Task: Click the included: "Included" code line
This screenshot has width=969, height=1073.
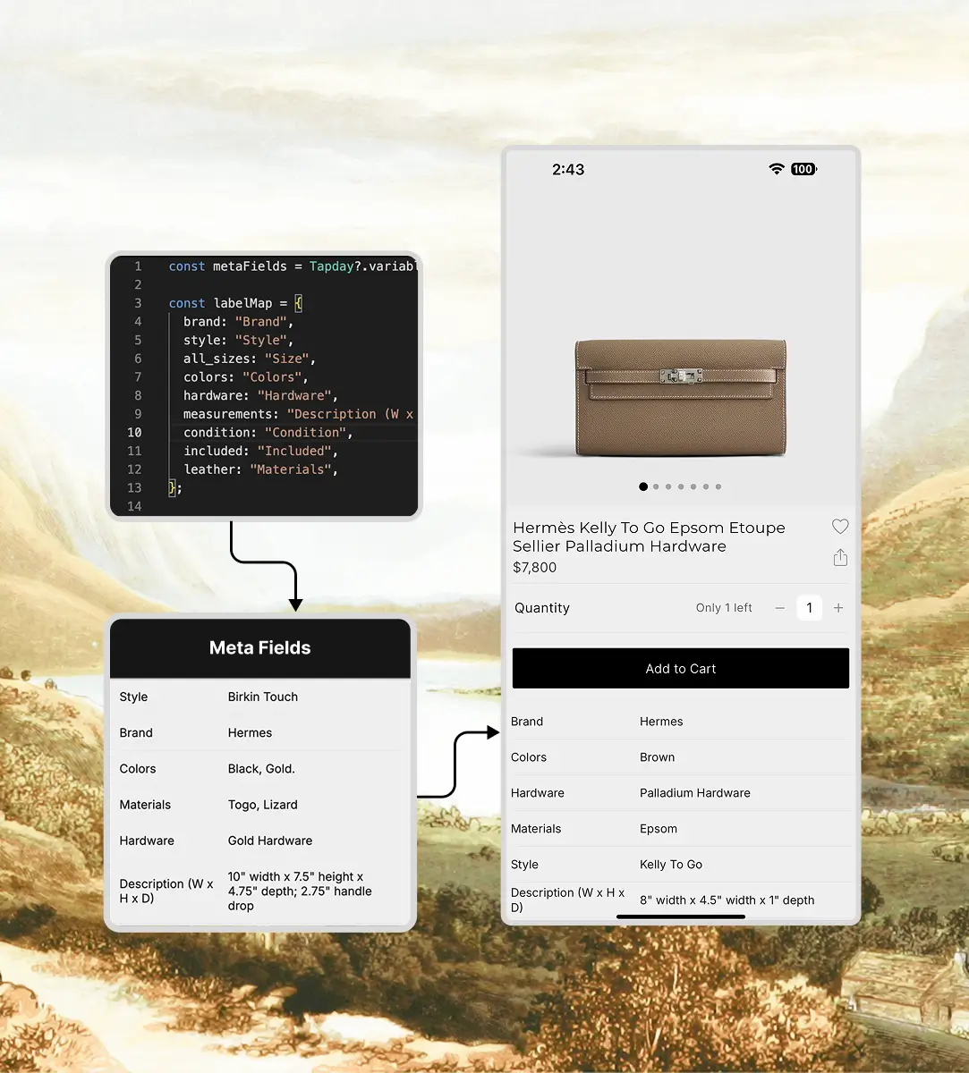Action: (x=261, y=451)
